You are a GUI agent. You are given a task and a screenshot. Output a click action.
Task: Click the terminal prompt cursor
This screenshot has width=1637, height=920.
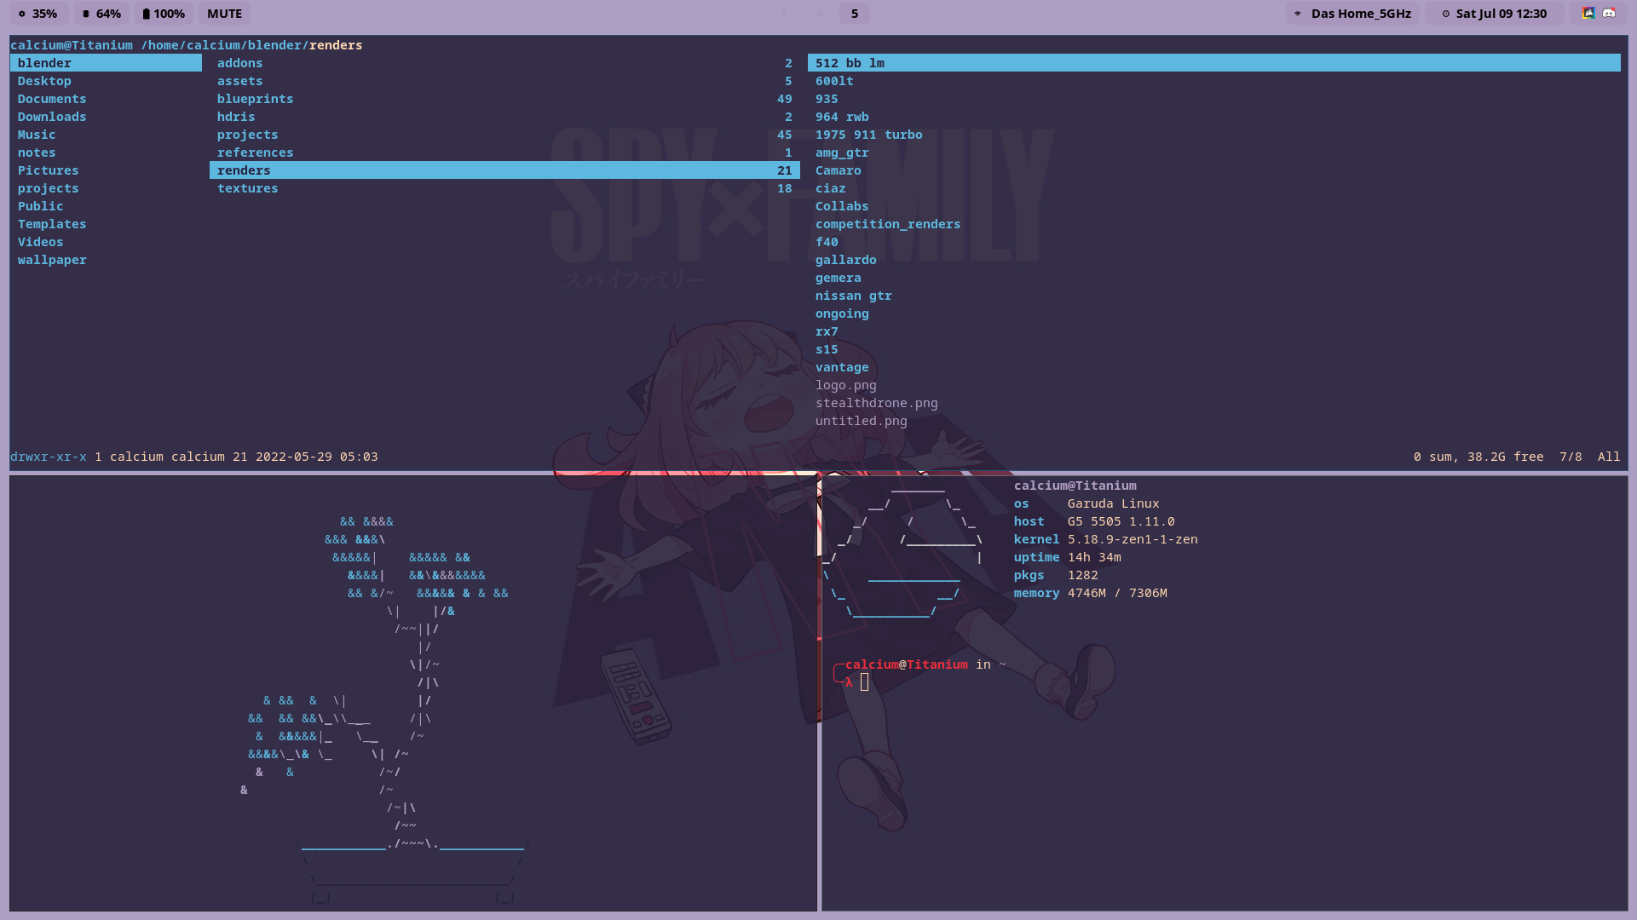864,682
